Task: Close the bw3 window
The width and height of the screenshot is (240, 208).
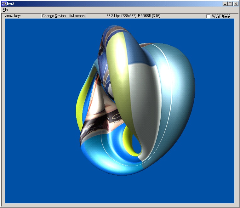Action: pos(236,4)
